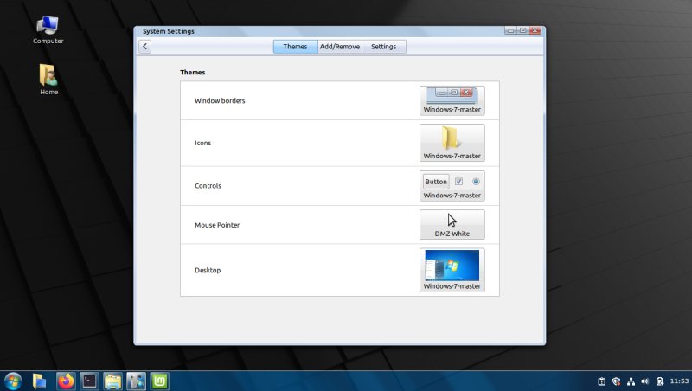Open the Home folder desktop icon
Screen dimensions: 692x391
click(48, 80)
